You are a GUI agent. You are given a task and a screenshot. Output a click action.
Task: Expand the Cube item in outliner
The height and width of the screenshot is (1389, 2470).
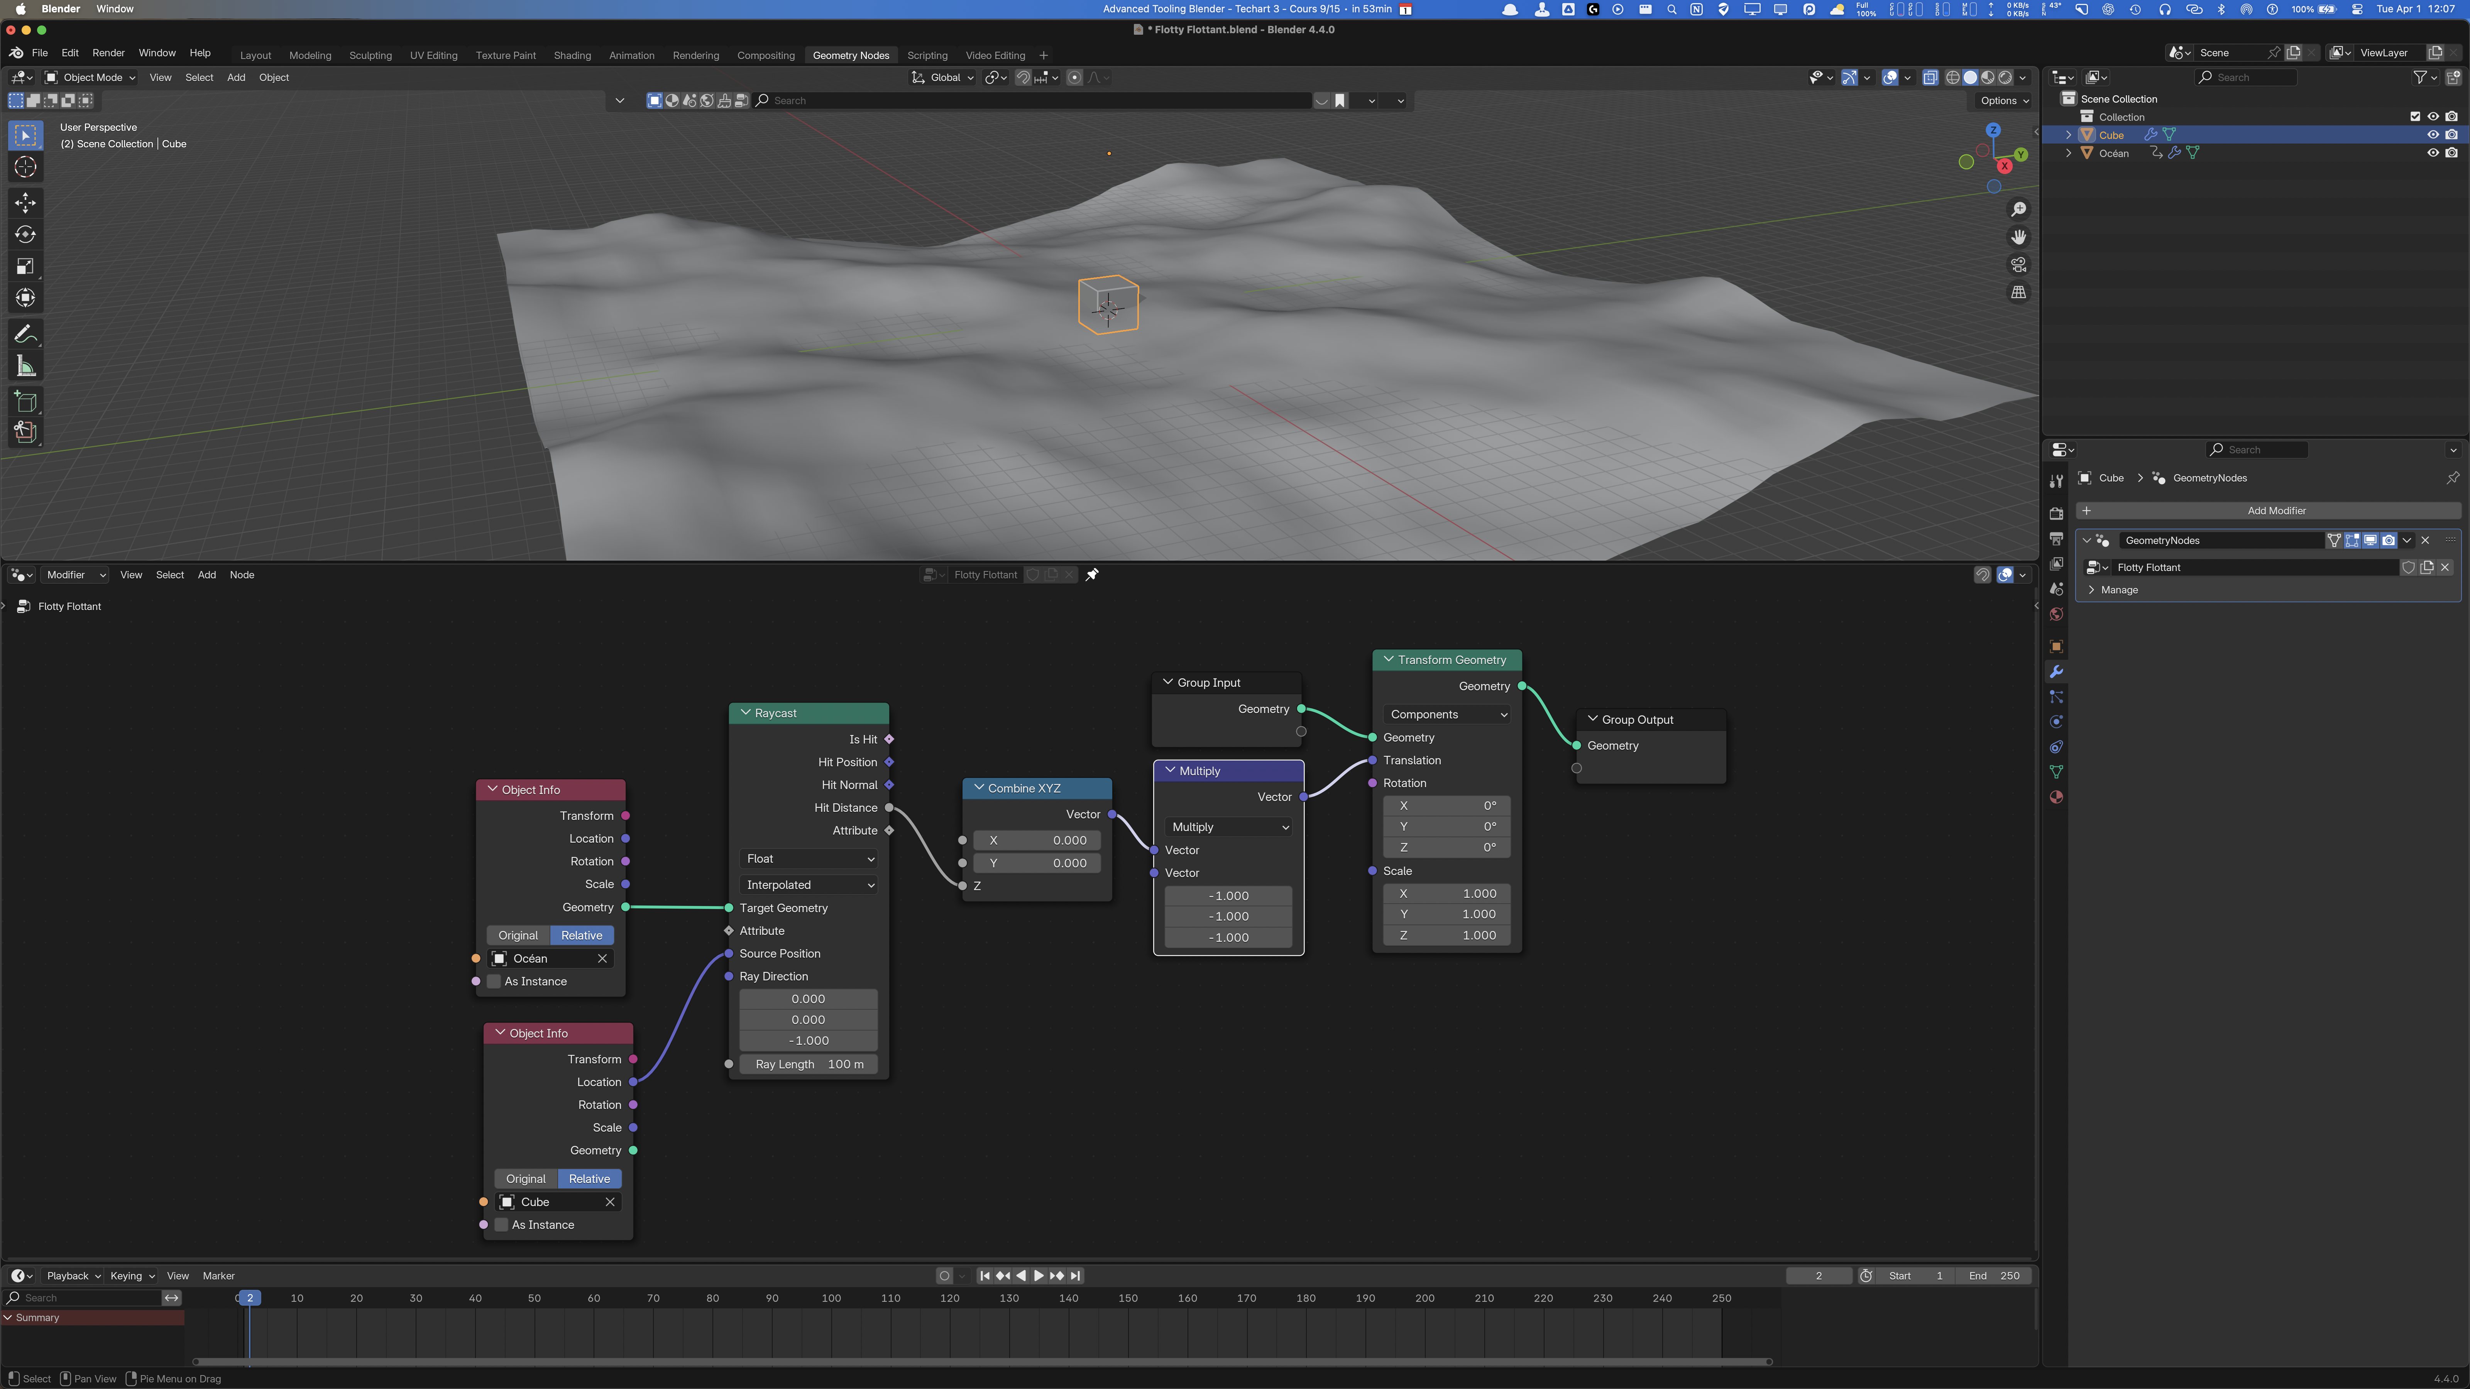tap(2069, 135)
